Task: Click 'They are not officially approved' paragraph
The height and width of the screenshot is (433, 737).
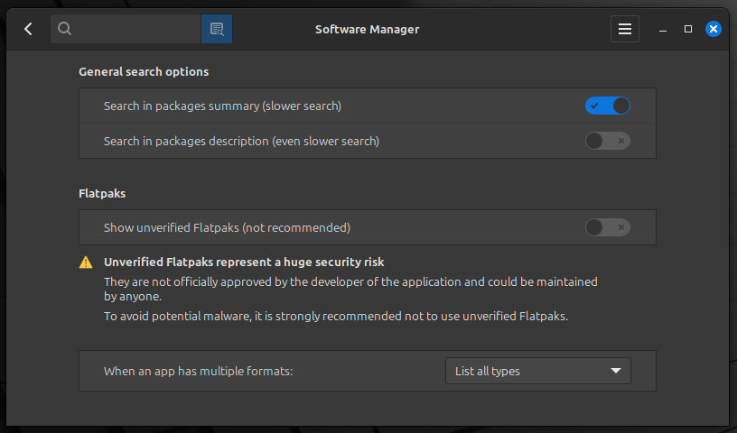Action: click(x=350, y=289)
